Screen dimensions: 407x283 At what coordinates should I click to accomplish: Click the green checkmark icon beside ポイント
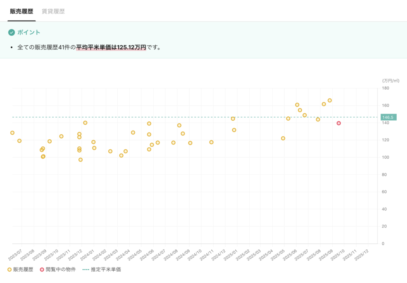tap(12, 32)
